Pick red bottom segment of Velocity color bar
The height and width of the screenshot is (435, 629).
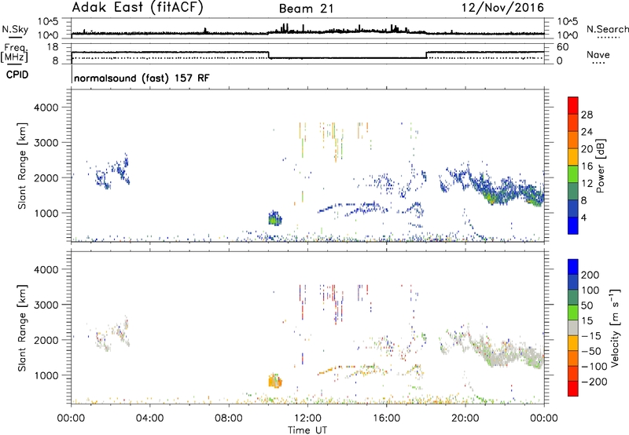tap(573, 389)
